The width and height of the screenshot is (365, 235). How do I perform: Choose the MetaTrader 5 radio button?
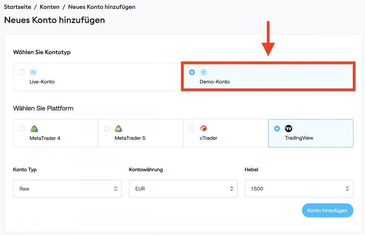pos(107,128)
